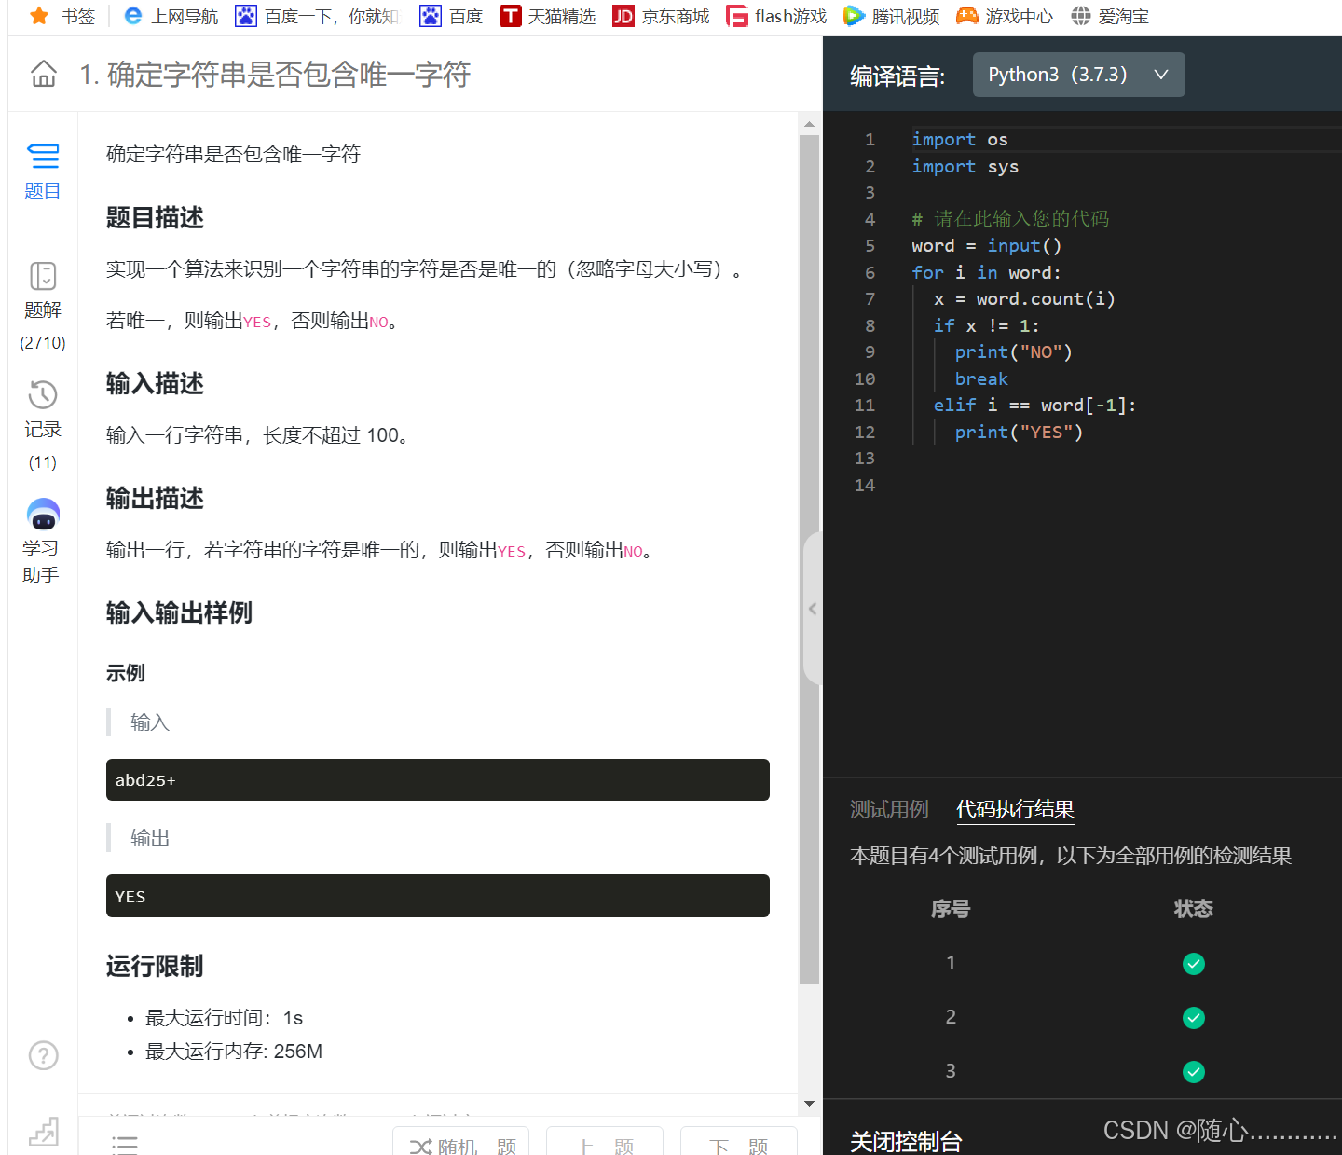Click the pass checkmark for test case 1

[x=1194, y=964]
